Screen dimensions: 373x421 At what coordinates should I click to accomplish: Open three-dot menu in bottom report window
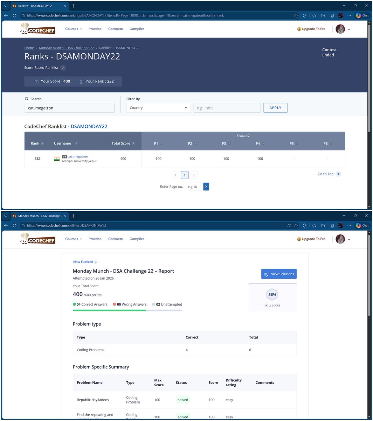(349, 226)
